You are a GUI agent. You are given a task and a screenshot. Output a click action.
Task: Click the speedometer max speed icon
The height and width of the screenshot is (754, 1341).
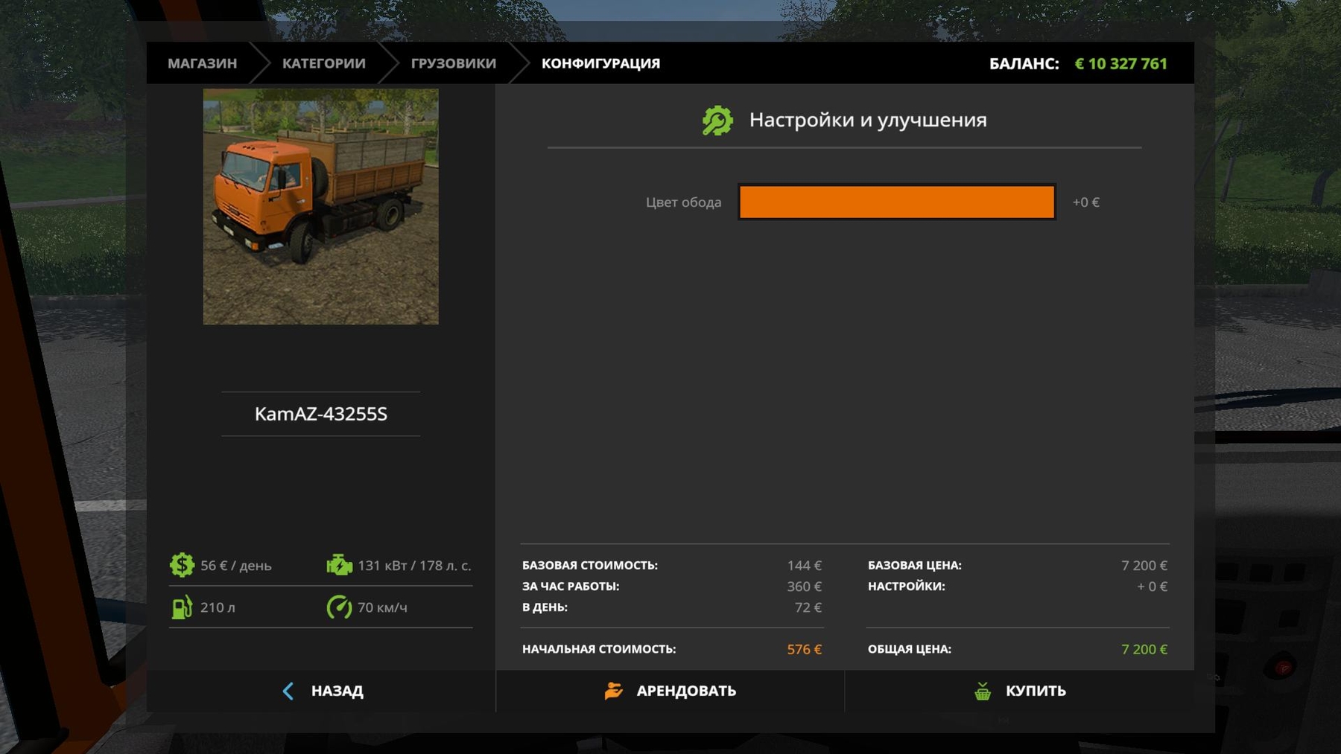339,607
